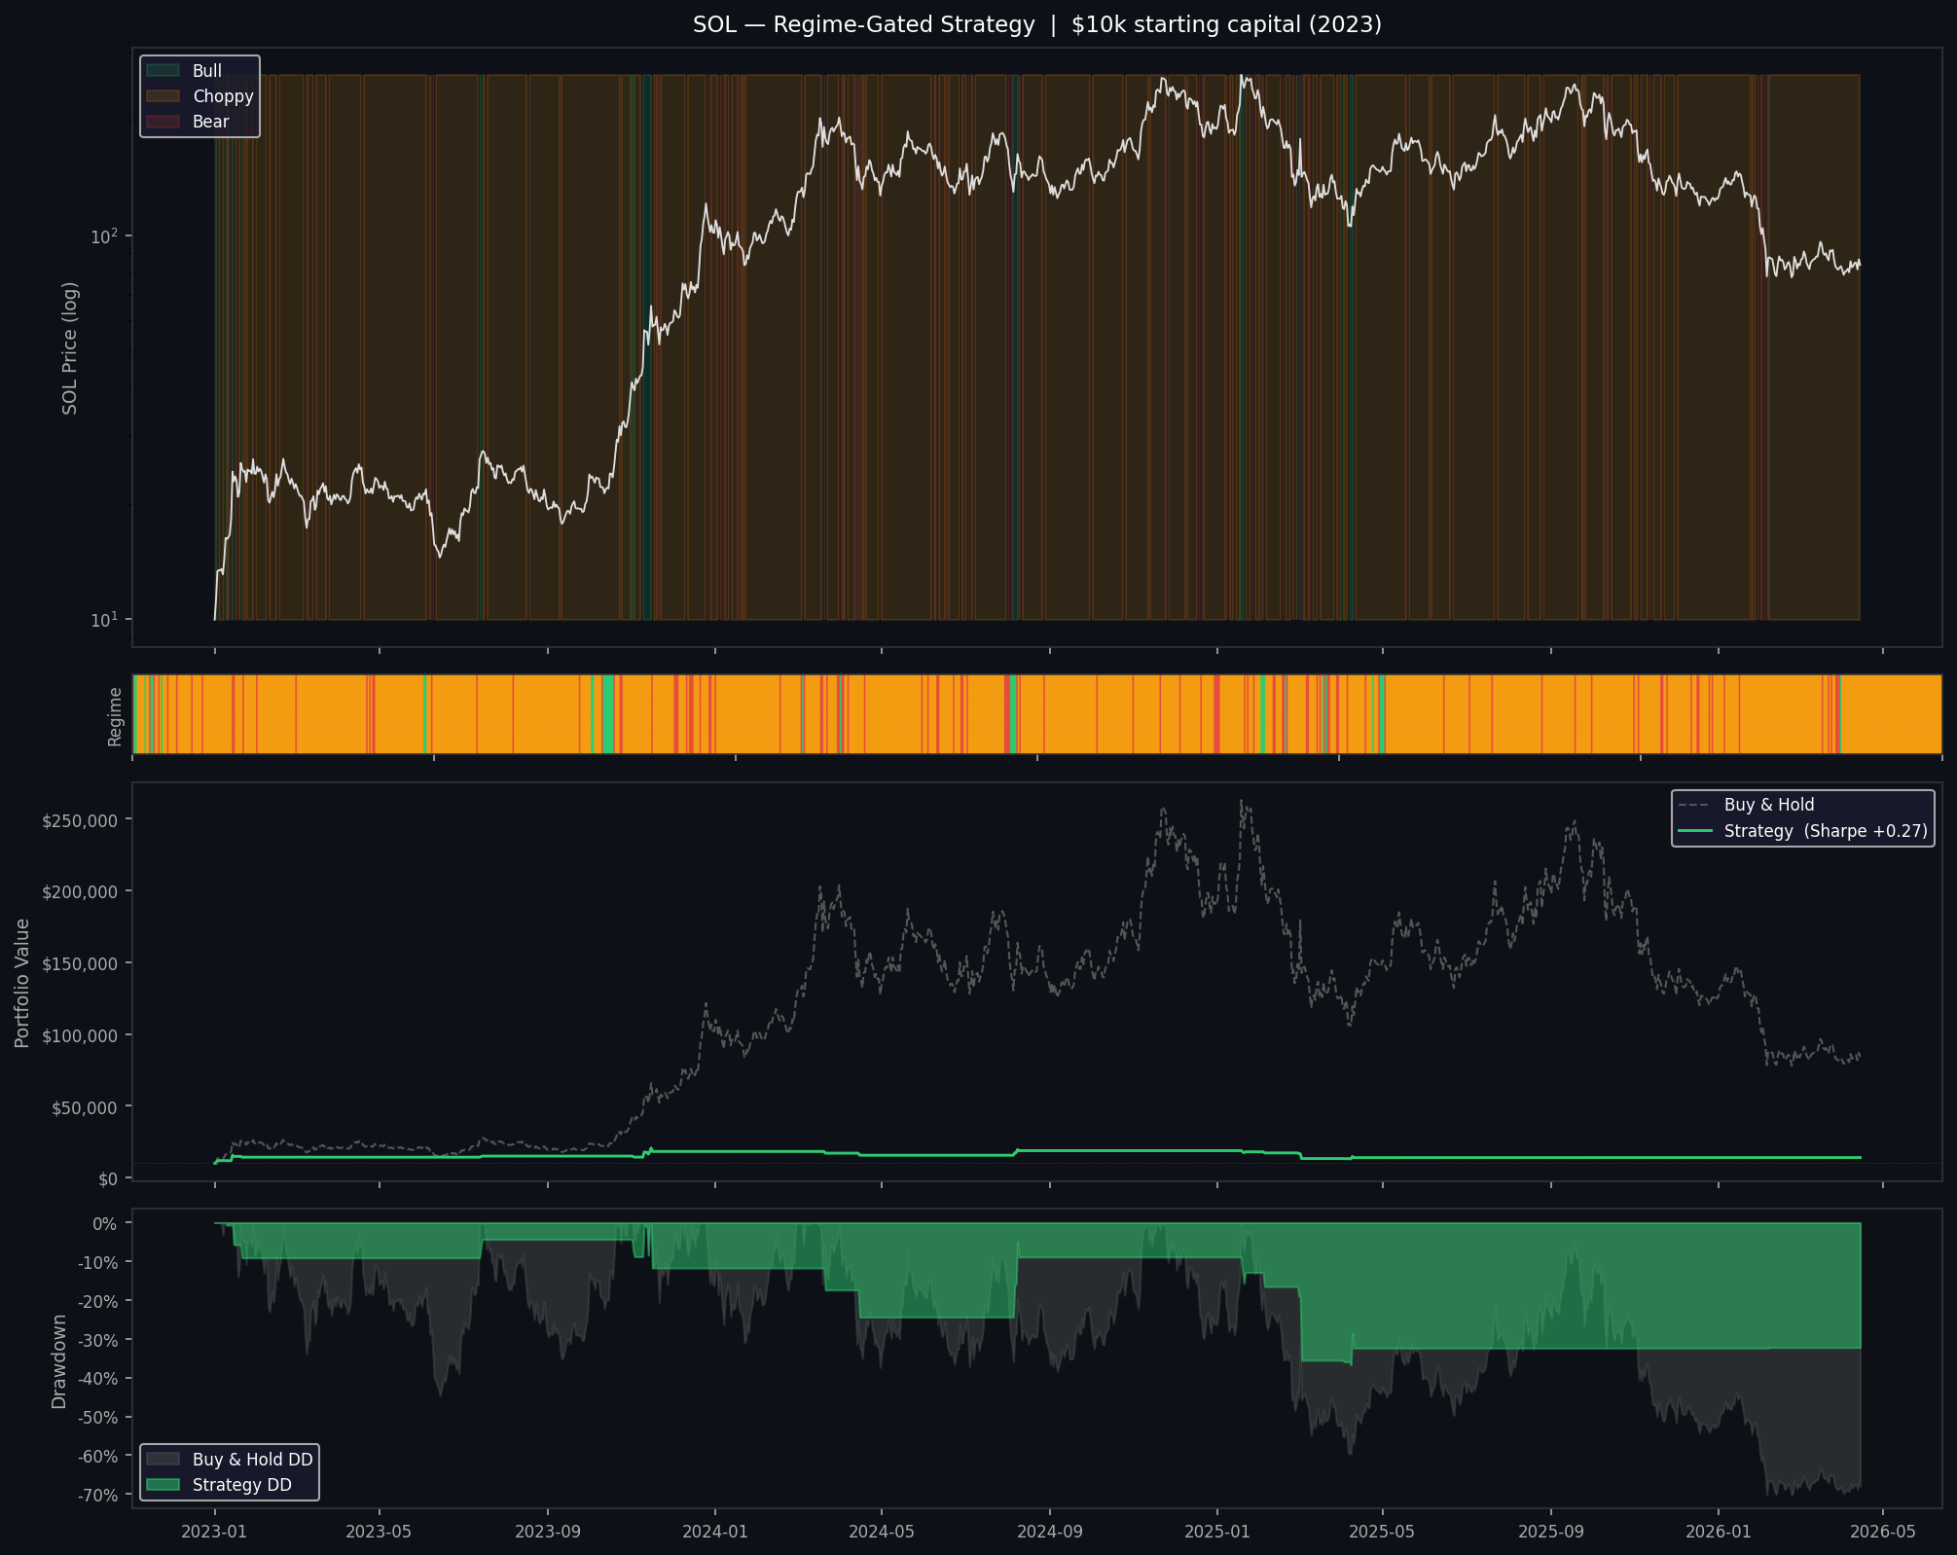Click the Choppy legend color swatch
Image resolution: width=1957 pixels, height=1555 pixels.
click(x=163, y=96)
